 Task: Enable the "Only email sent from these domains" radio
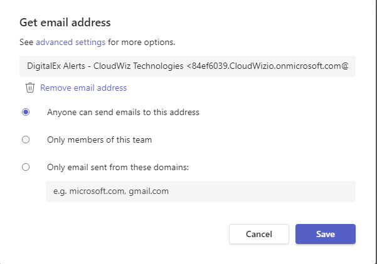pyautogui.click(x=26, y=167)
